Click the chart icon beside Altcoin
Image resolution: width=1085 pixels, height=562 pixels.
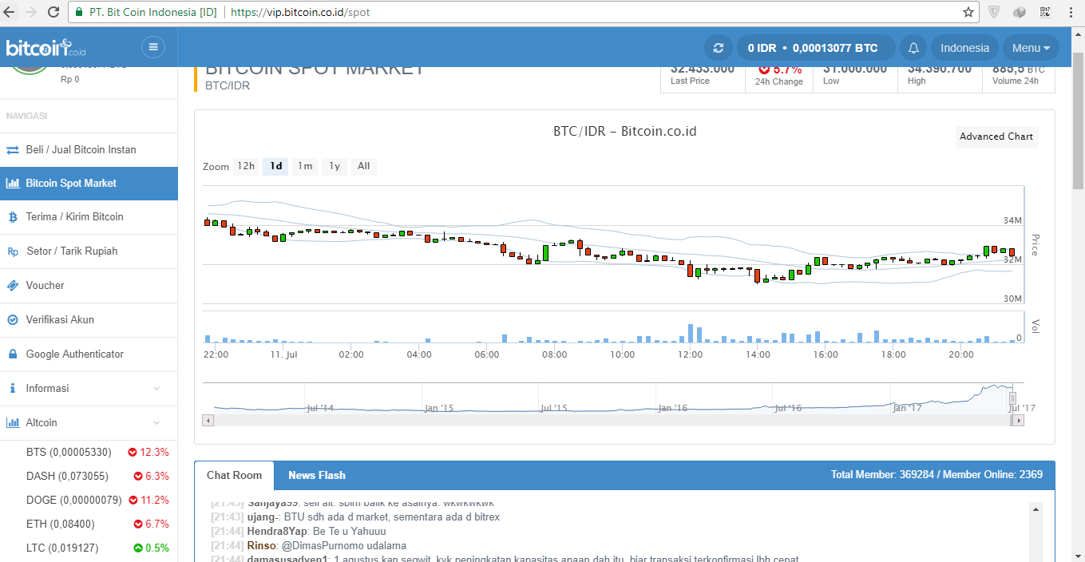tap(12, 422)
